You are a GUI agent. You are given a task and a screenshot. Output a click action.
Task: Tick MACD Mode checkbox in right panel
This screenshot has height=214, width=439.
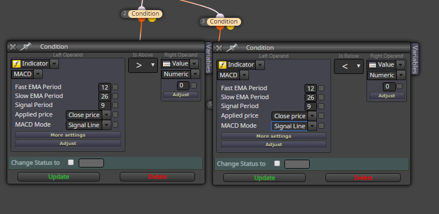point(321,126)
